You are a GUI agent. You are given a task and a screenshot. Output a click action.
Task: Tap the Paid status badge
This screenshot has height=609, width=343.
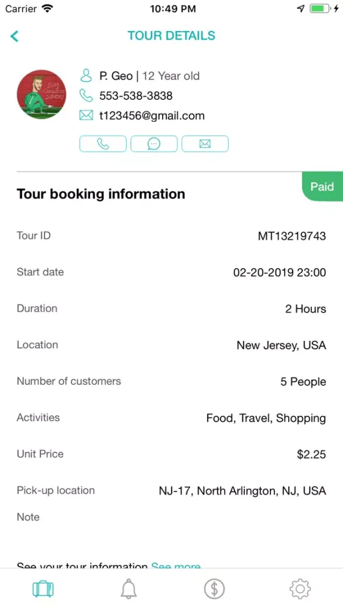[322, 186]
